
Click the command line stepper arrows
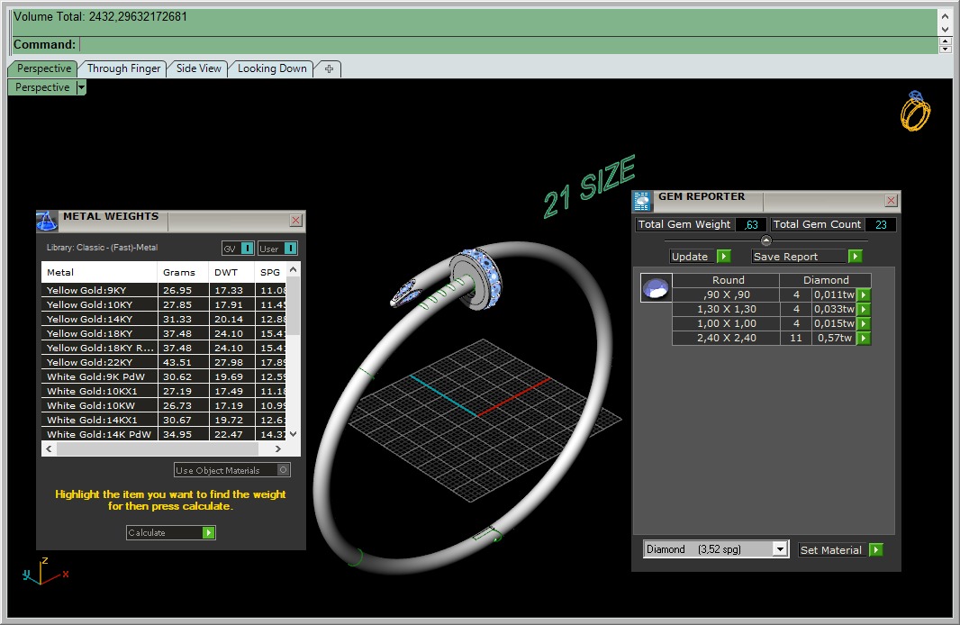point(945,45)
